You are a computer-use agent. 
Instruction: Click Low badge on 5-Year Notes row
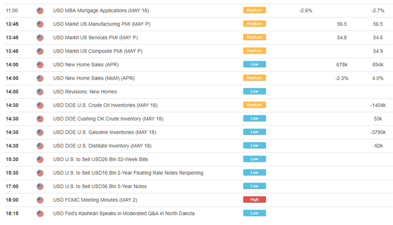pos(254,186)
